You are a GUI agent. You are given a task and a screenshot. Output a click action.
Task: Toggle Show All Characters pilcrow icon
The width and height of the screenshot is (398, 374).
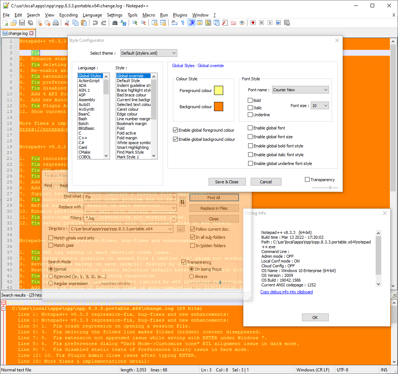click(x=183, y=23)
